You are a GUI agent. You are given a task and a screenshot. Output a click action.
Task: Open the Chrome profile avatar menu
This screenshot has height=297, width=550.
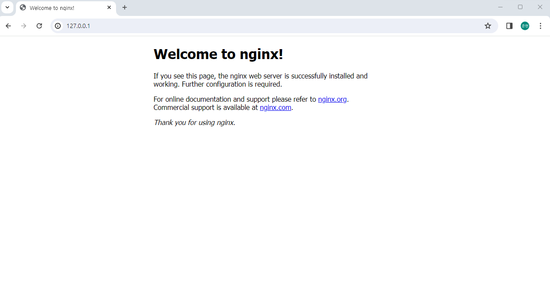point(525,26)
